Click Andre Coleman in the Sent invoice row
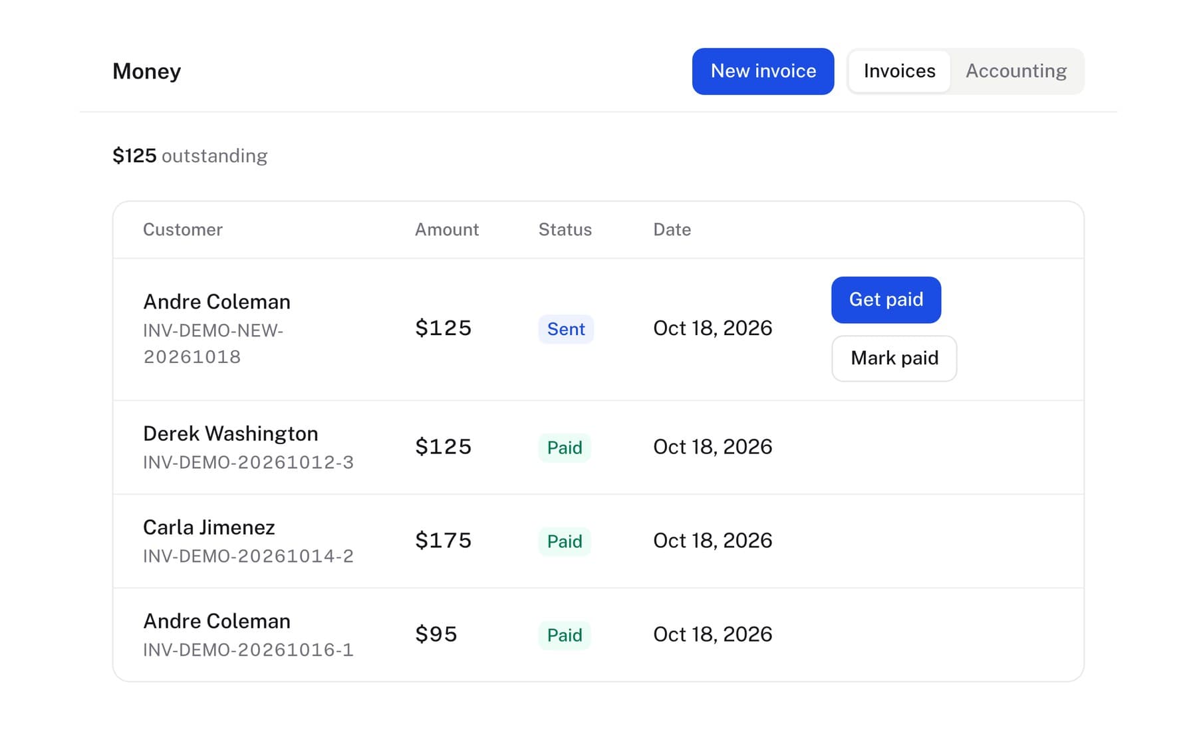 coord(217,302)
